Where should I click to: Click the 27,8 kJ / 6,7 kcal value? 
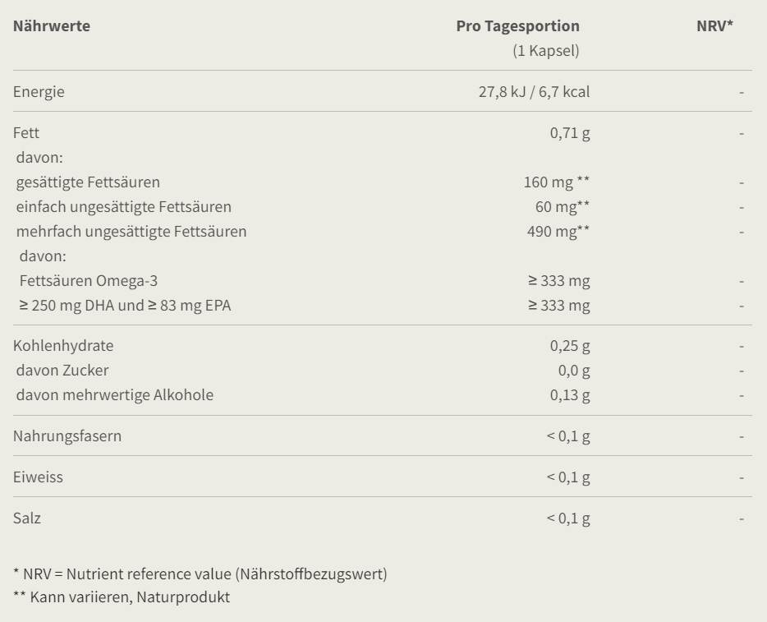coord(534,92)
